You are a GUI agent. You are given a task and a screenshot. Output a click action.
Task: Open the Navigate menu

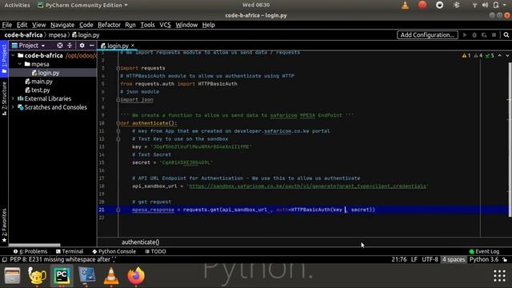tap(62, 25)
